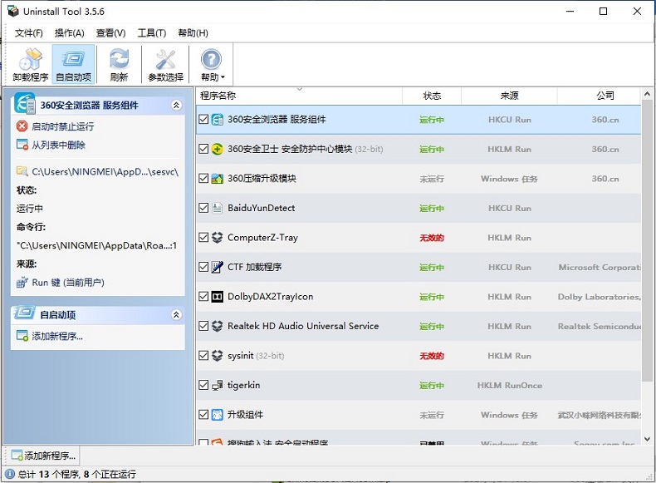
Task: Click the 360 browser icon in sidebar header
Action: [x=24, y=103]
